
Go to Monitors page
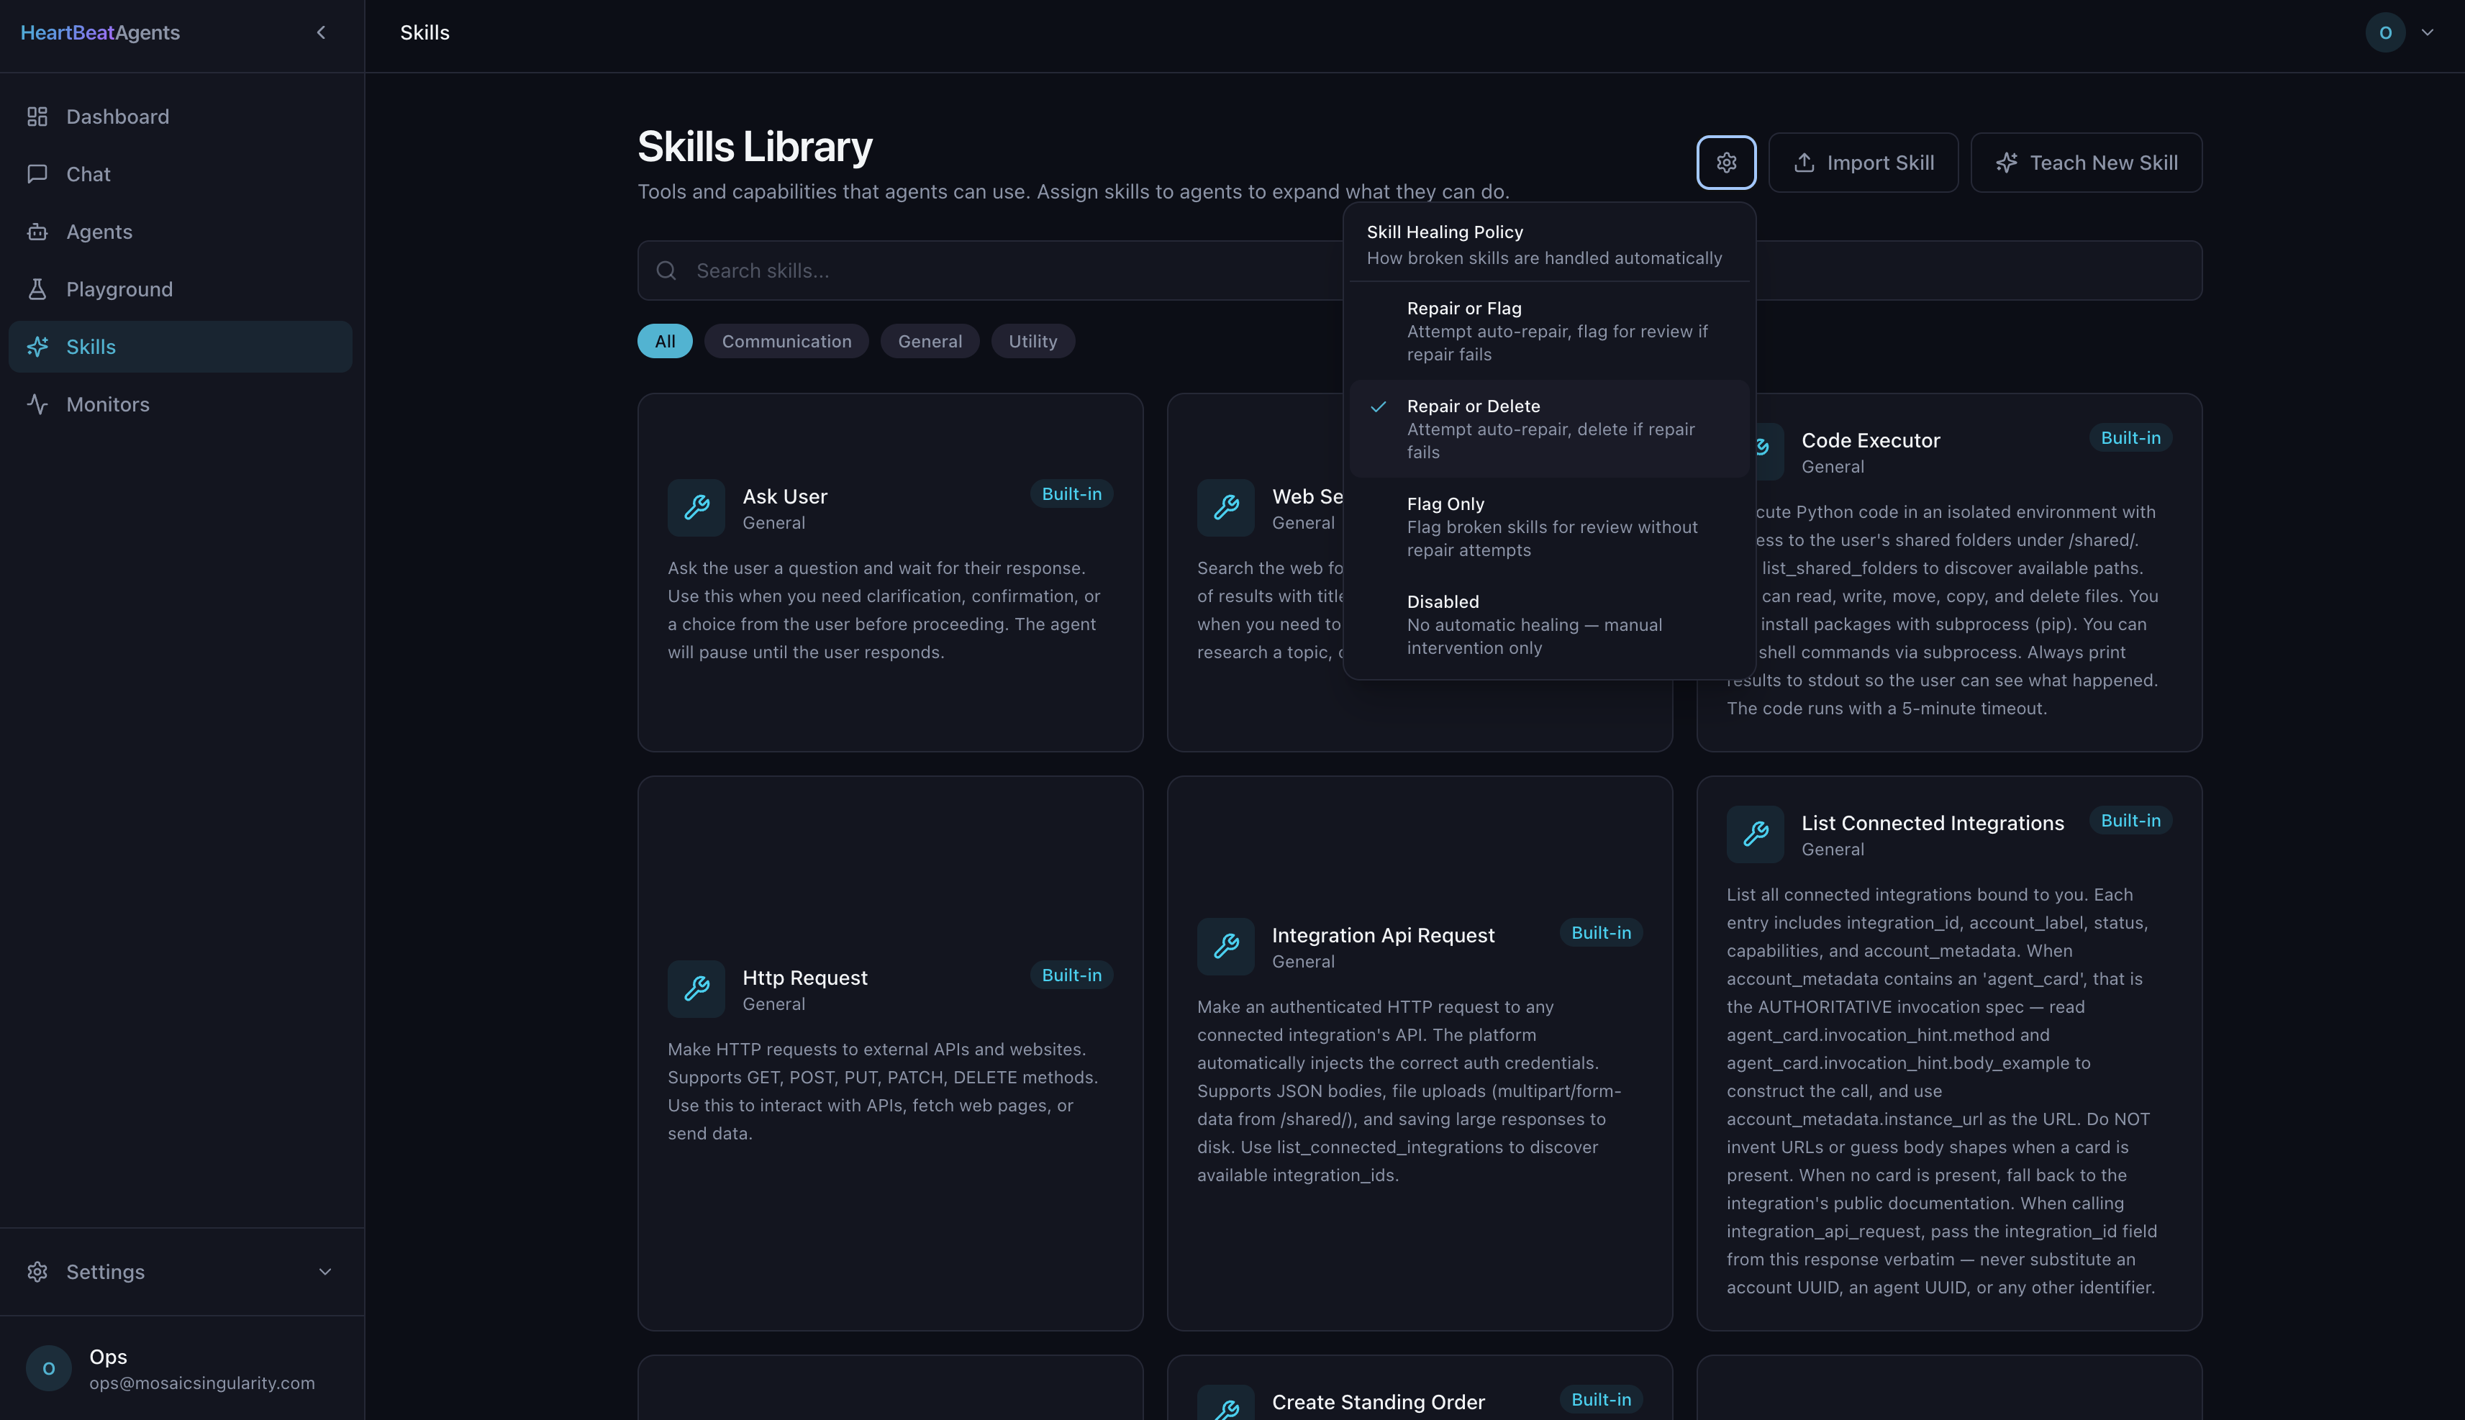point(181,405)
